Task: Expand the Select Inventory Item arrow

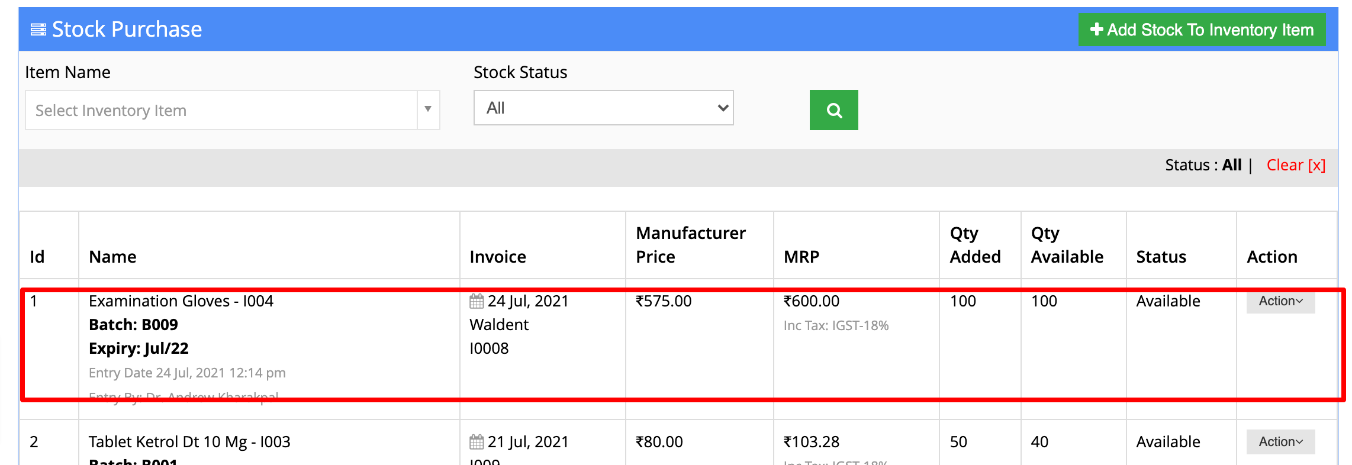Action: [x=428, y=109]
